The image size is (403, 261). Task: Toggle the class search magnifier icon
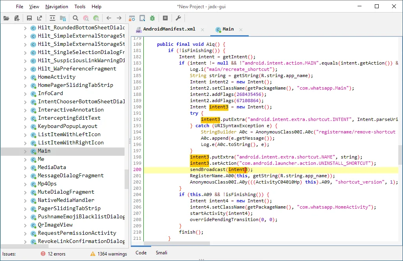tap(86, 18)
